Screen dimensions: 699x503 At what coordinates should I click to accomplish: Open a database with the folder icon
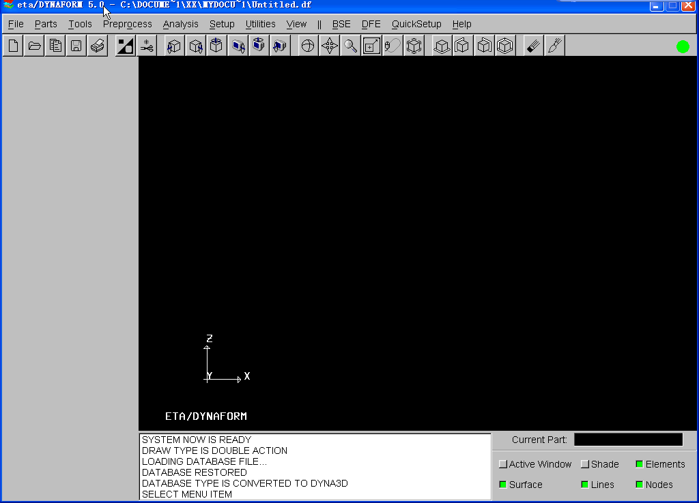click(x=34, y=46)
